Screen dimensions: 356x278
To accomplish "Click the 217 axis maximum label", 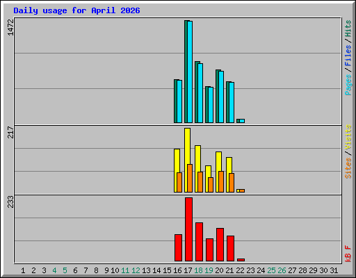I will point(10,132).
